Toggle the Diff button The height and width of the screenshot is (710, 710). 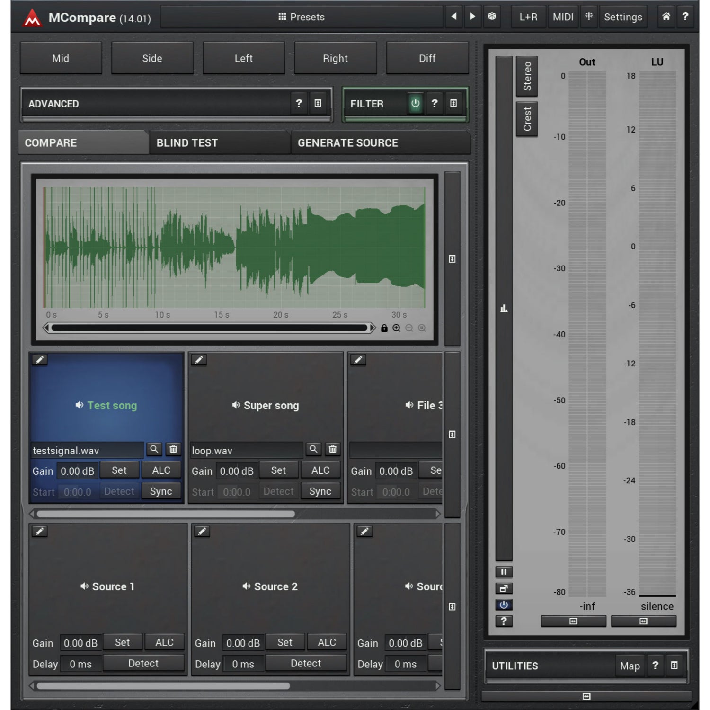[x=427, y=58]
